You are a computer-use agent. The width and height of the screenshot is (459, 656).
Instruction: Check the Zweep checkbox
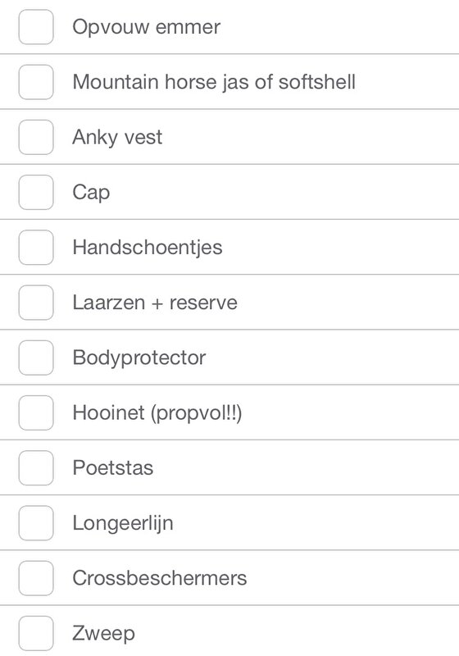(x=36, y=633)
